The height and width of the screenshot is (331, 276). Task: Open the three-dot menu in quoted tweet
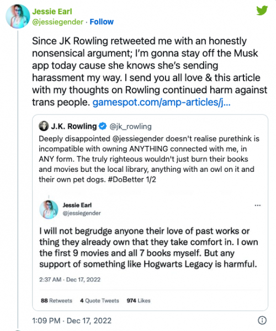tap(258, 205)
